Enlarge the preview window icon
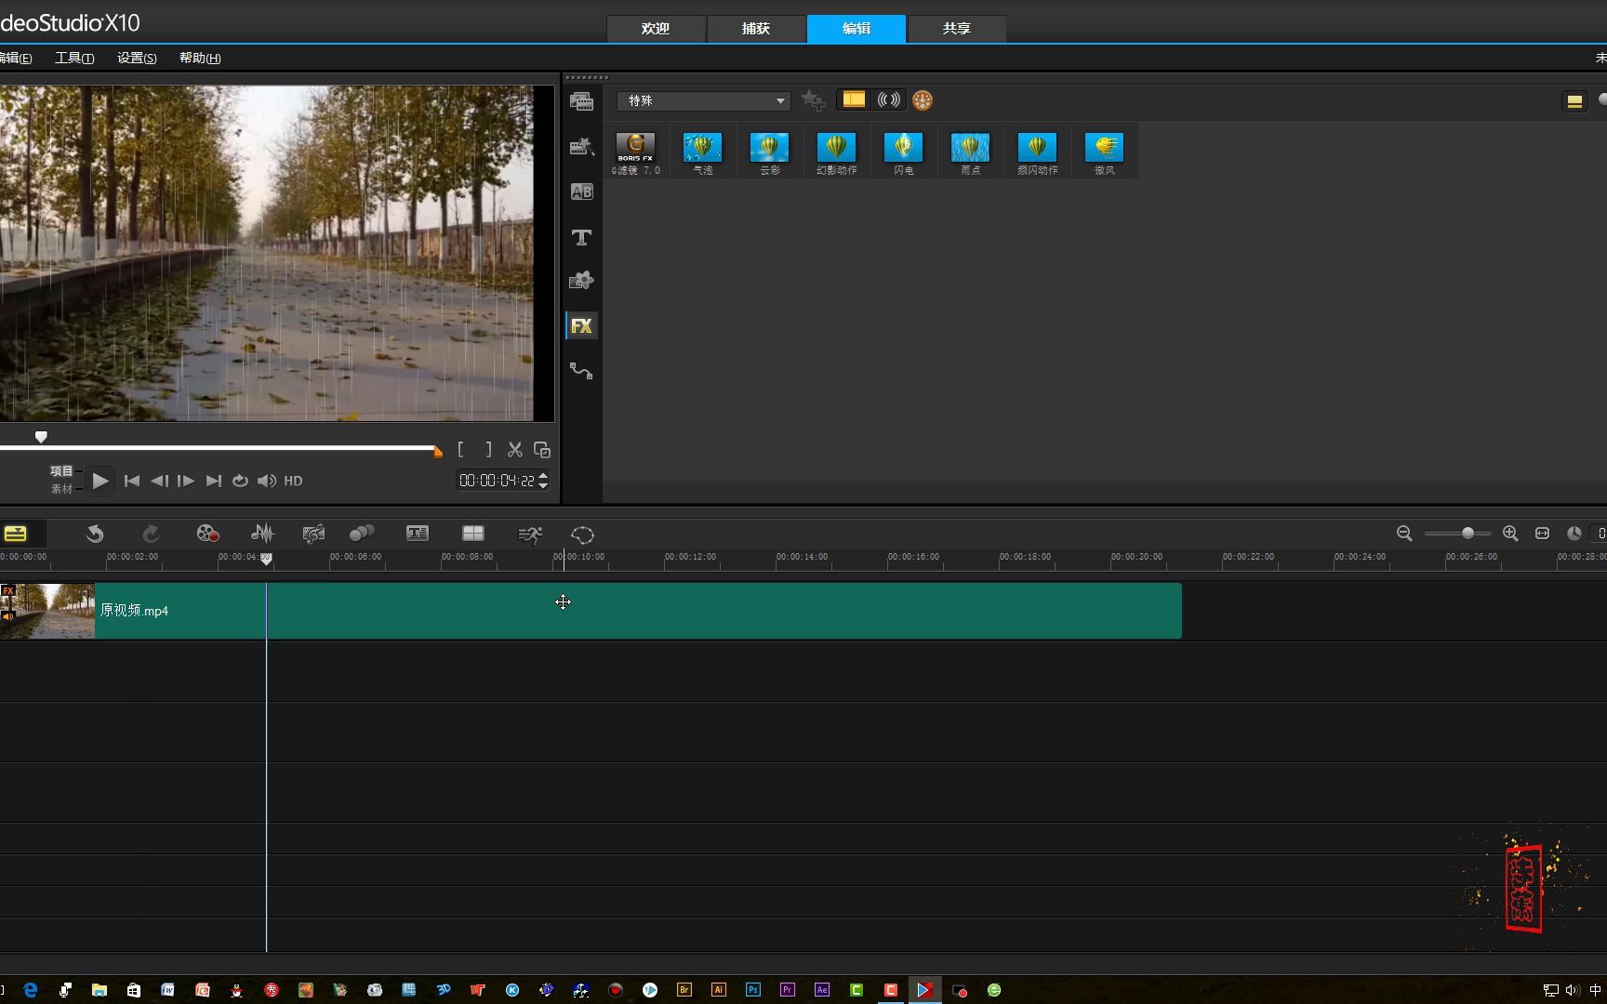Image resolution: width=1607 pixels, height=1004 pixels. [x=542, y=450]
